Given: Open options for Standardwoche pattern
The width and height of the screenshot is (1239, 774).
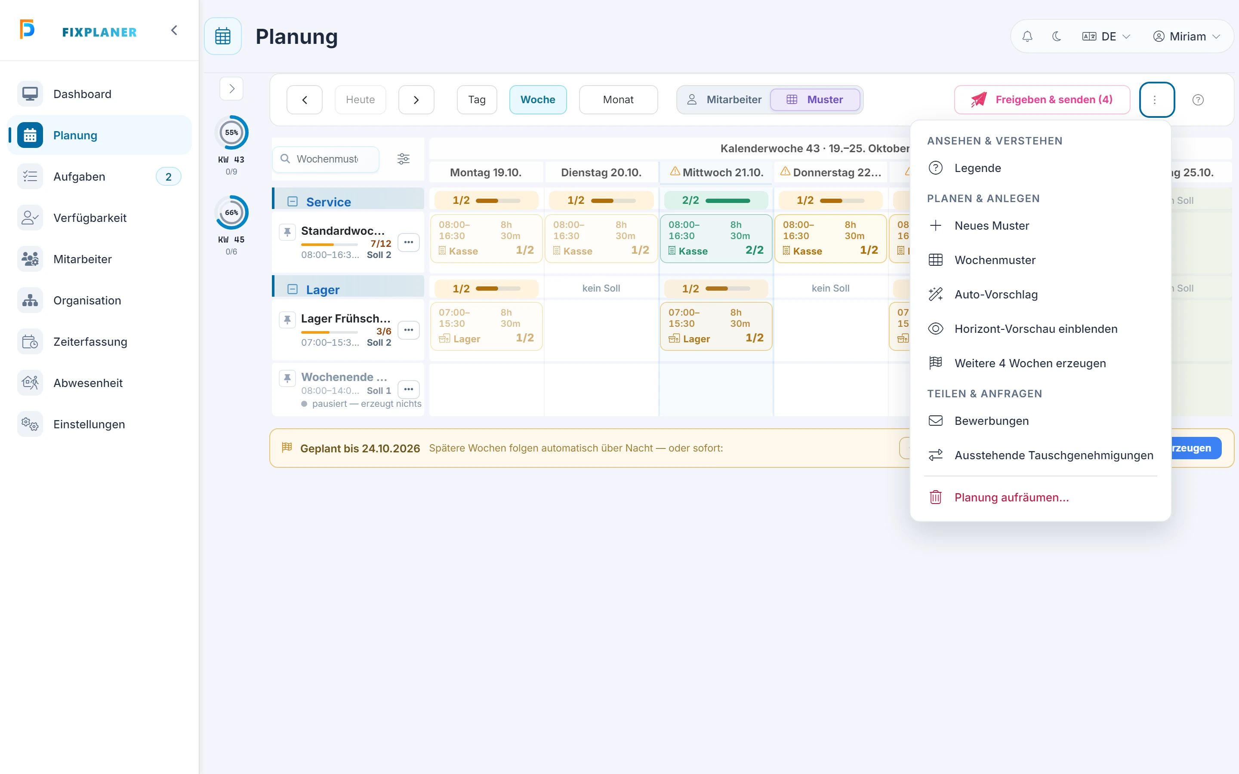Looking at the screenshot, I should pos(409,243).
